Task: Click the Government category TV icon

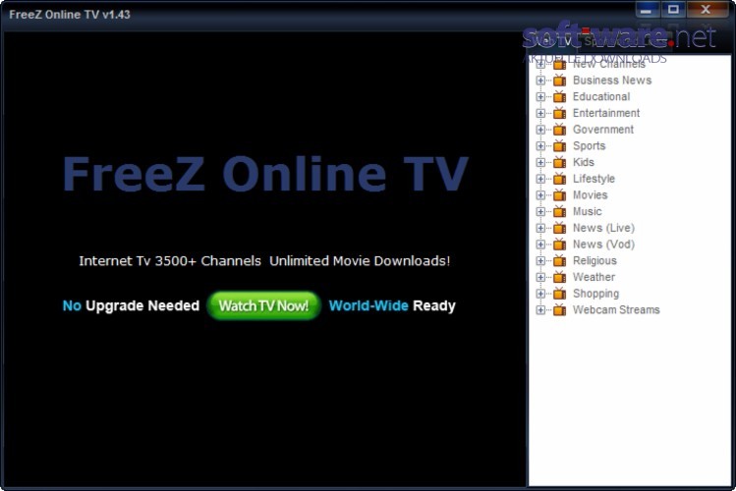Action: coord(559,130)
